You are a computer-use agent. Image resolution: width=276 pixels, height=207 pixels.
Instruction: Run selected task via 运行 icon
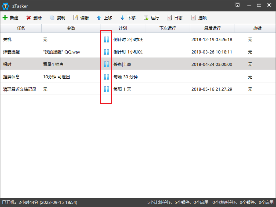[x=146, y=18]
